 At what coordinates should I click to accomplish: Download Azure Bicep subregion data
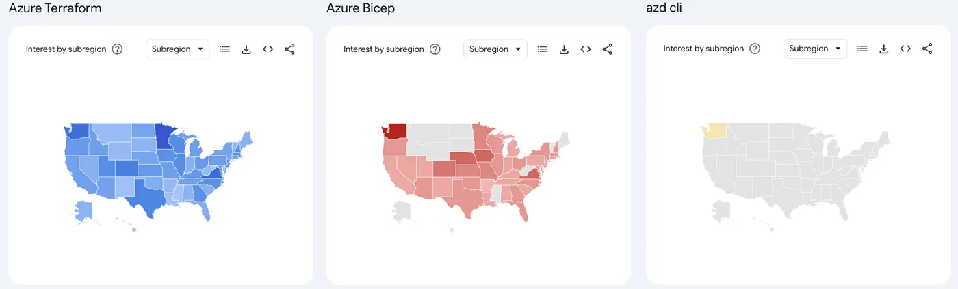(x=564, y=49)
